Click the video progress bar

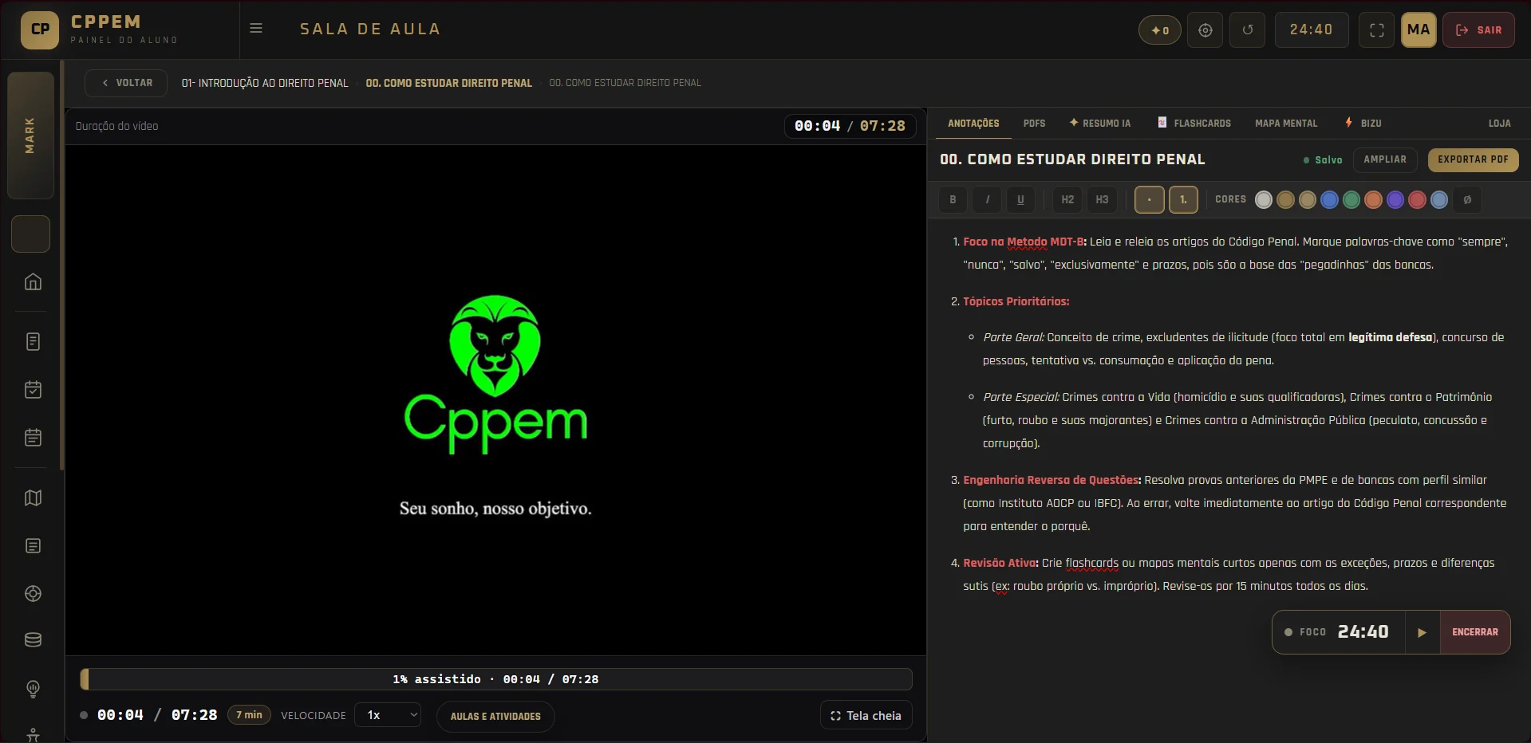[x=495, y=679]
